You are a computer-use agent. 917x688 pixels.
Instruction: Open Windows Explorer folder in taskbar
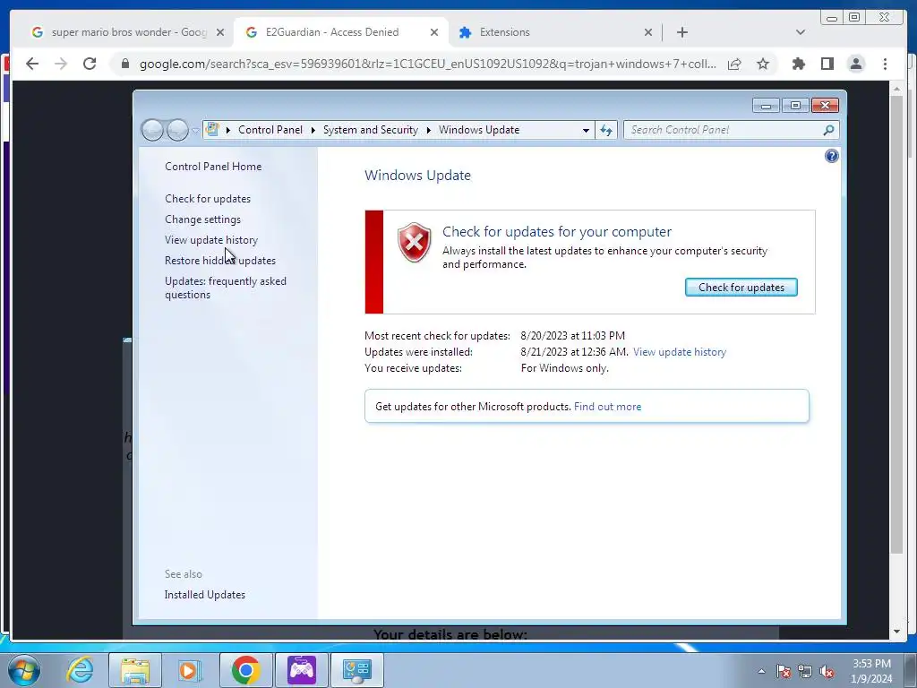tap(135, 670)
